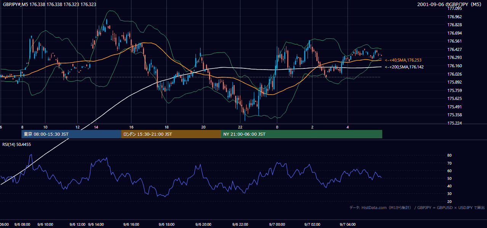Click hour label 10 under price chart
487x228 pixels.
point(45,127)
